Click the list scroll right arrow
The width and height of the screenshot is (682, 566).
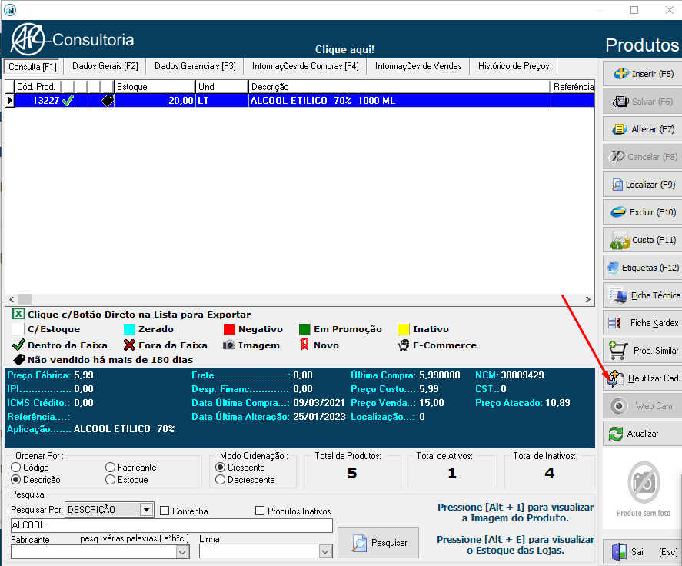click(x=588, y=299)
